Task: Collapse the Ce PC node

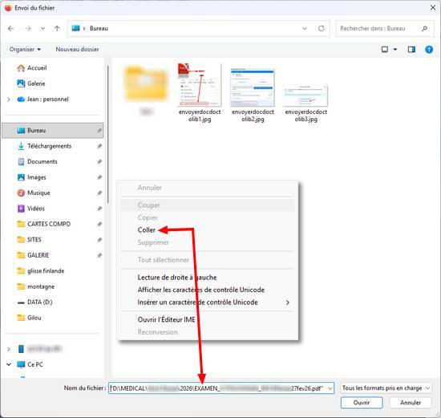Action: point(9,364)
